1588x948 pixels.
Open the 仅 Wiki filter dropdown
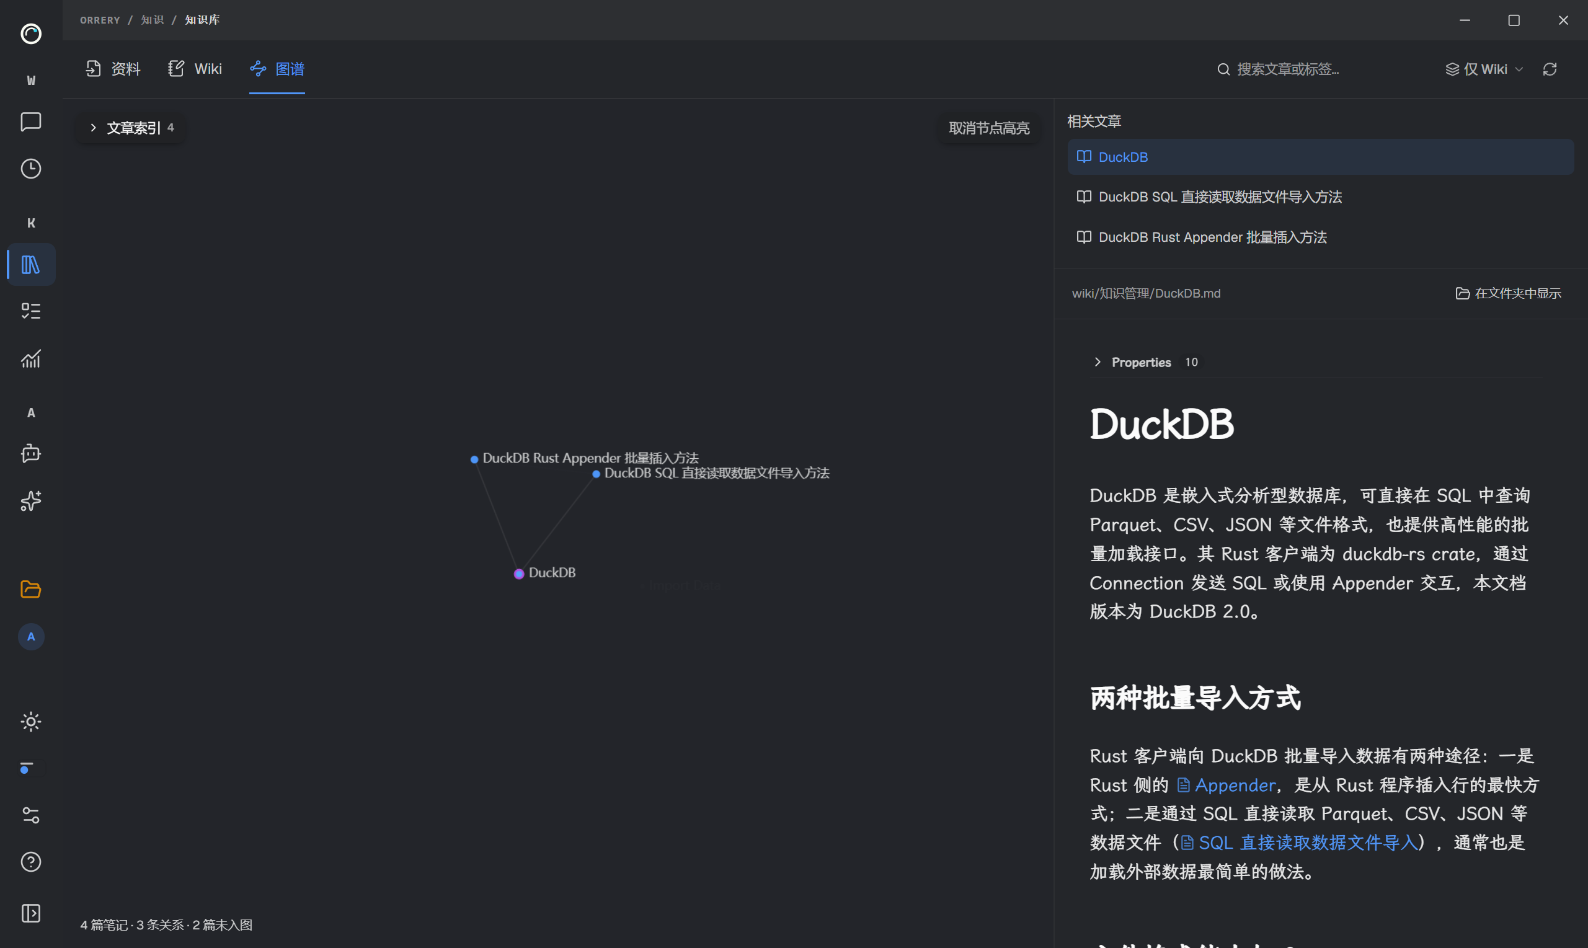pyautogui.click(x=1484, y=69)
